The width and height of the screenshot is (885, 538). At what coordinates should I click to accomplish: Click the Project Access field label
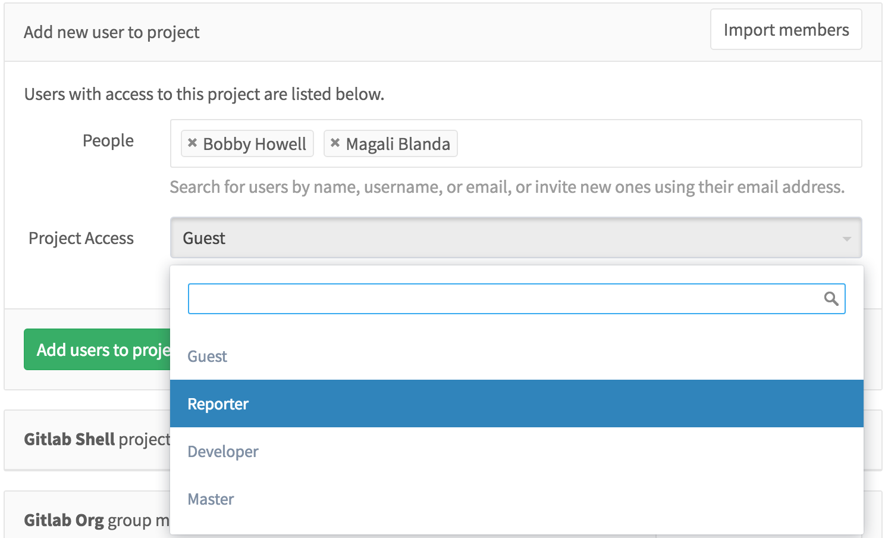pos(81,239)
